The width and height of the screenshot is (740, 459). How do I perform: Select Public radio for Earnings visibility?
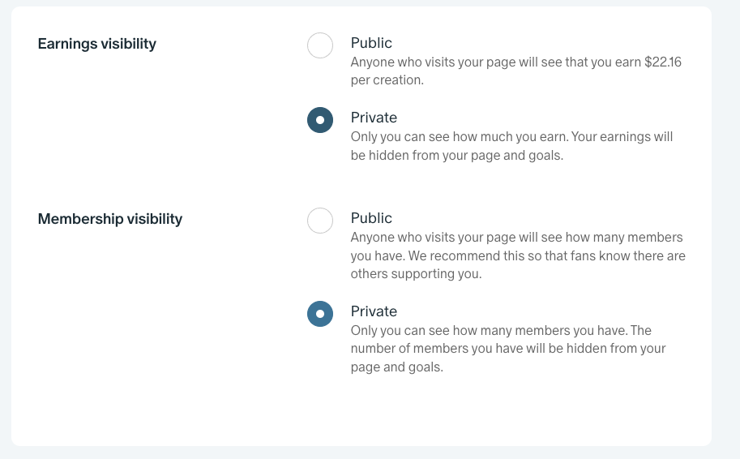(x=320, y=45)
